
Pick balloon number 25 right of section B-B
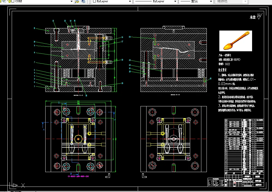210,79
